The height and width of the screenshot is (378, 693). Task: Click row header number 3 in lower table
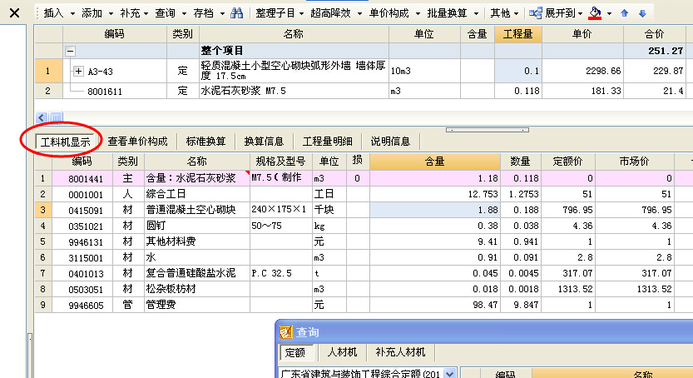pyautogui.click(x=43, y=210)
